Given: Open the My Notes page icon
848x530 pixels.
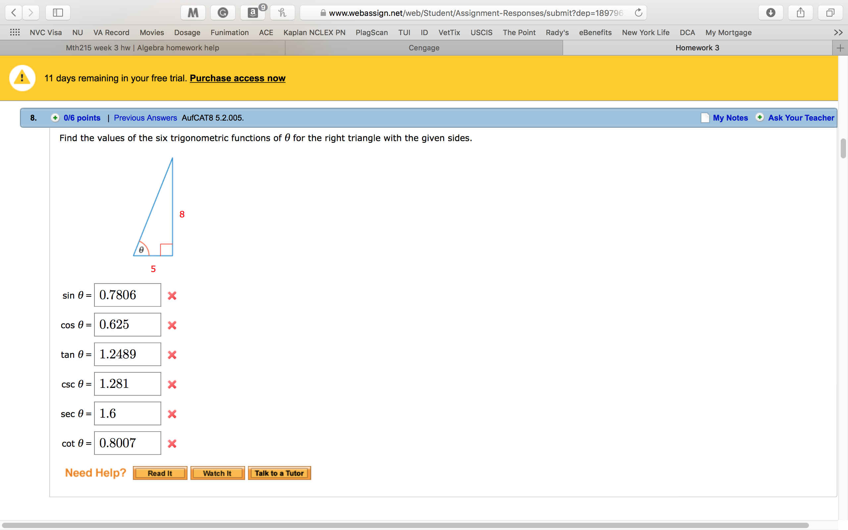Looking at the screenshot, I should [x=705, y=118].
